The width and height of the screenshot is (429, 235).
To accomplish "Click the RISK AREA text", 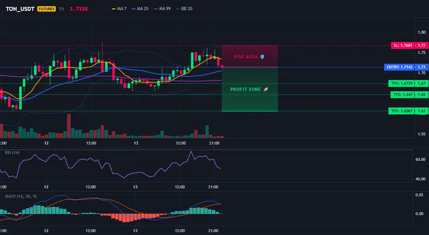I will [246, 57].
